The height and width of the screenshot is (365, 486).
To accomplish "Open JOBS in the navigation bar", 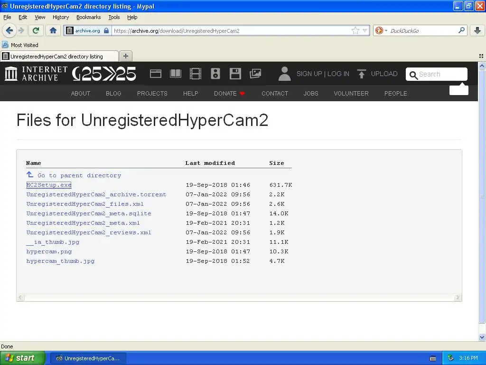I will (311, 94).
